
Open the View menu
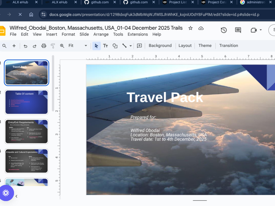coord(37,34)
